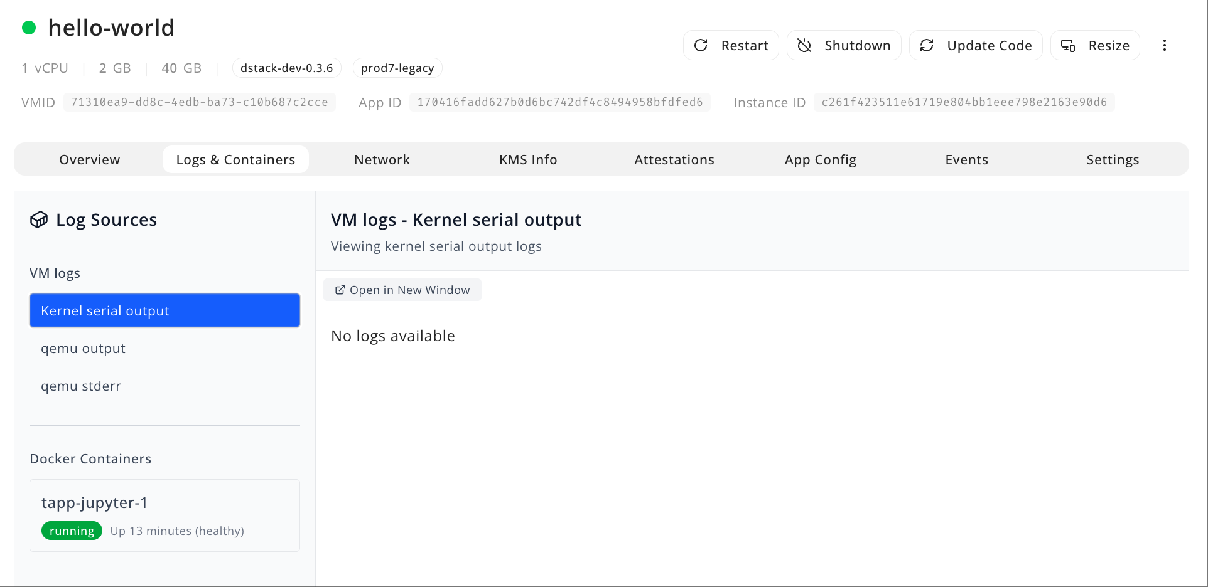
Task: Click the Open in New Window button
Action: pyautogui.click(x=402, y=290)
